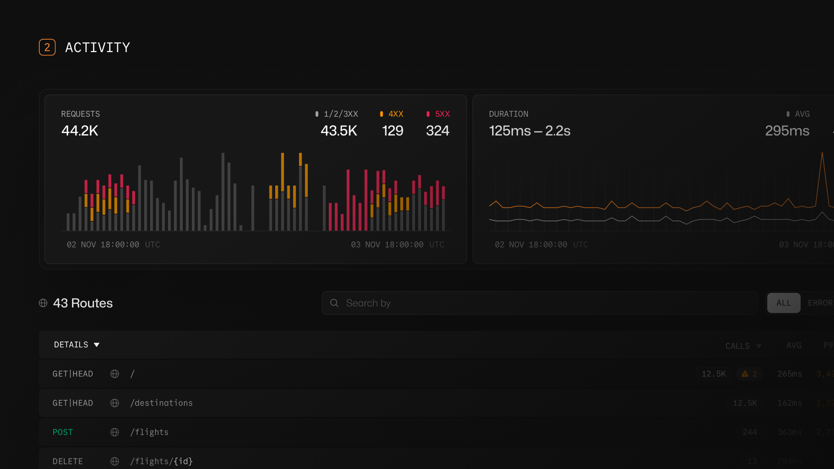Click the globe icon on the root route row
This screenshot has height=469, width=834.
[115, 374]
